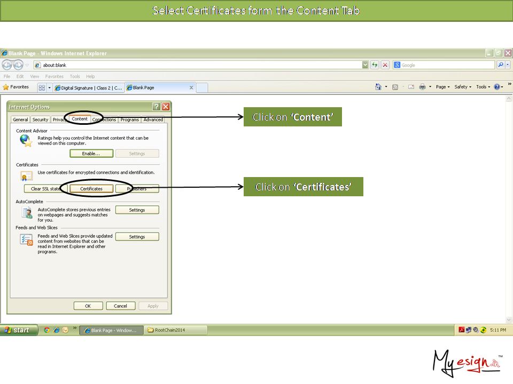Click the Clear SSL state button
Image resolution: width=513 pixels, height=384 pixels.
click(45, 189)
